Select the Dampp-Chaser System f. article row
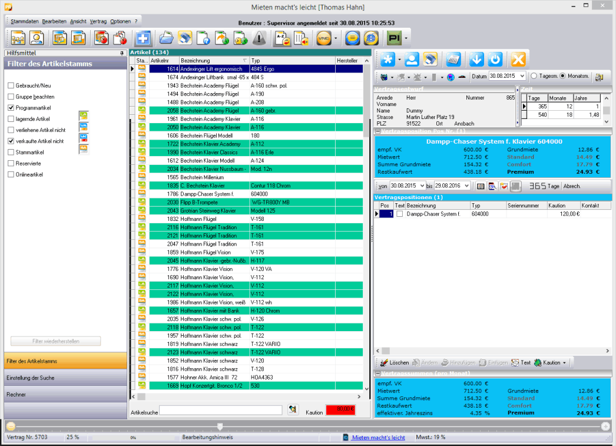Viewport: 616px width, 446px height. tap(246, 194)
